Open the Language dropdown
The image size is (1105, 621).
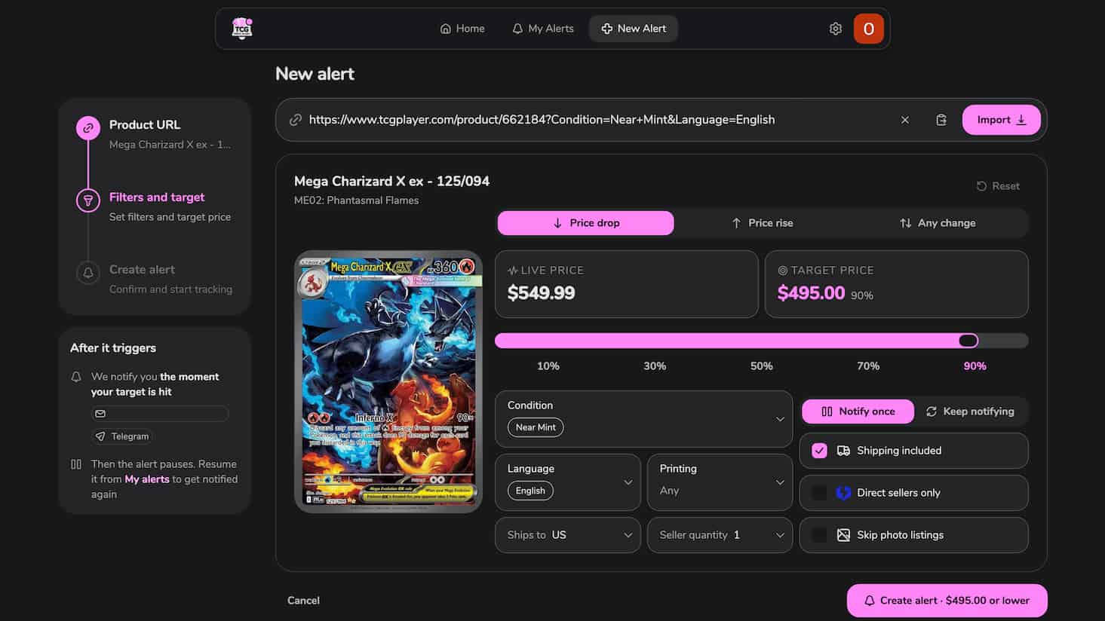pyautogui.click(x=568, y=482)
